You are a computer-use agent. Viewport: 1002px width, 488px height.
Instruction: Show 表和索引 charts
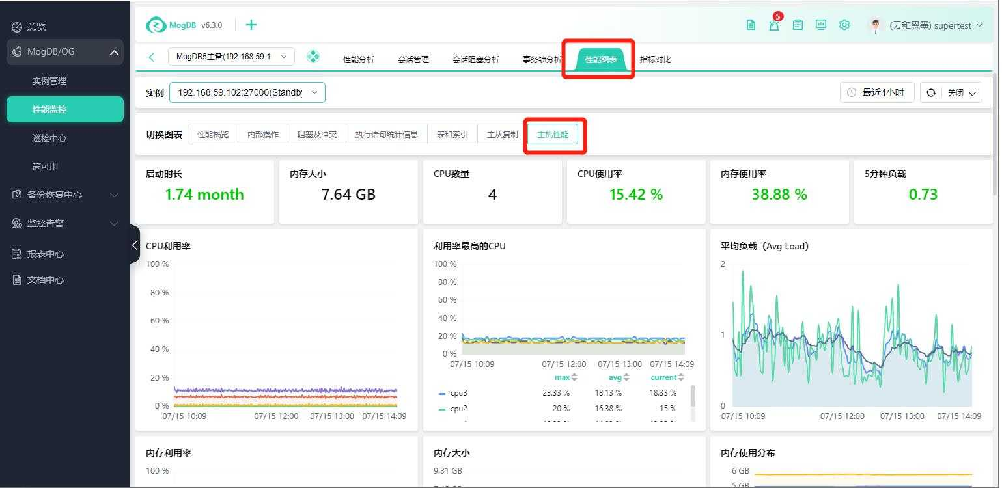(452, 135)
